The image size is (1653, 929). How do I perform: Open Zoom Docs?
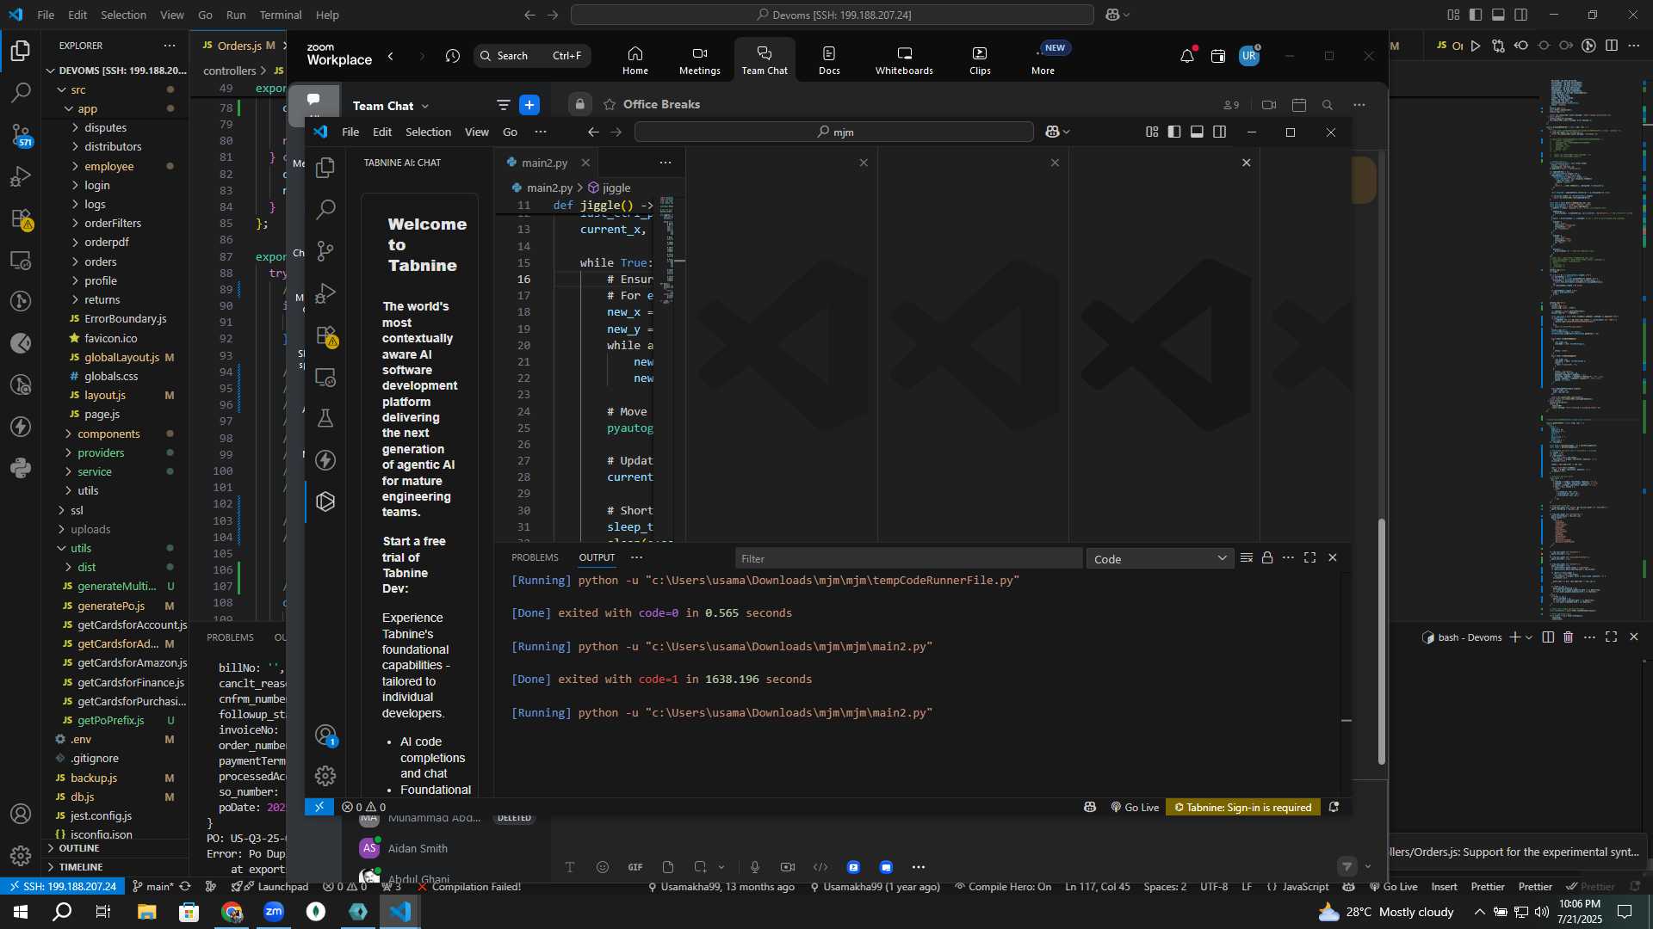click(x=829, y=60)
